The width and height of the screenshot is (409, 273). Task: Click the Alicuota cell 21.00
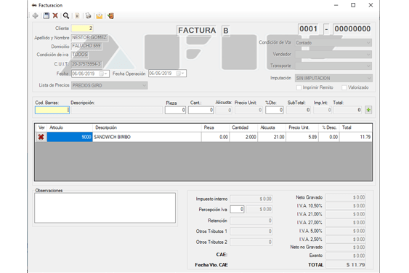pyautogui.click(x=272, y=137)
